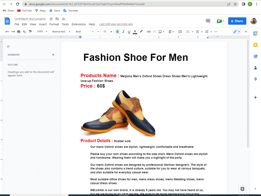Add a summary with the plus icon
Viewport: 261px width, 196px height.
53,55
